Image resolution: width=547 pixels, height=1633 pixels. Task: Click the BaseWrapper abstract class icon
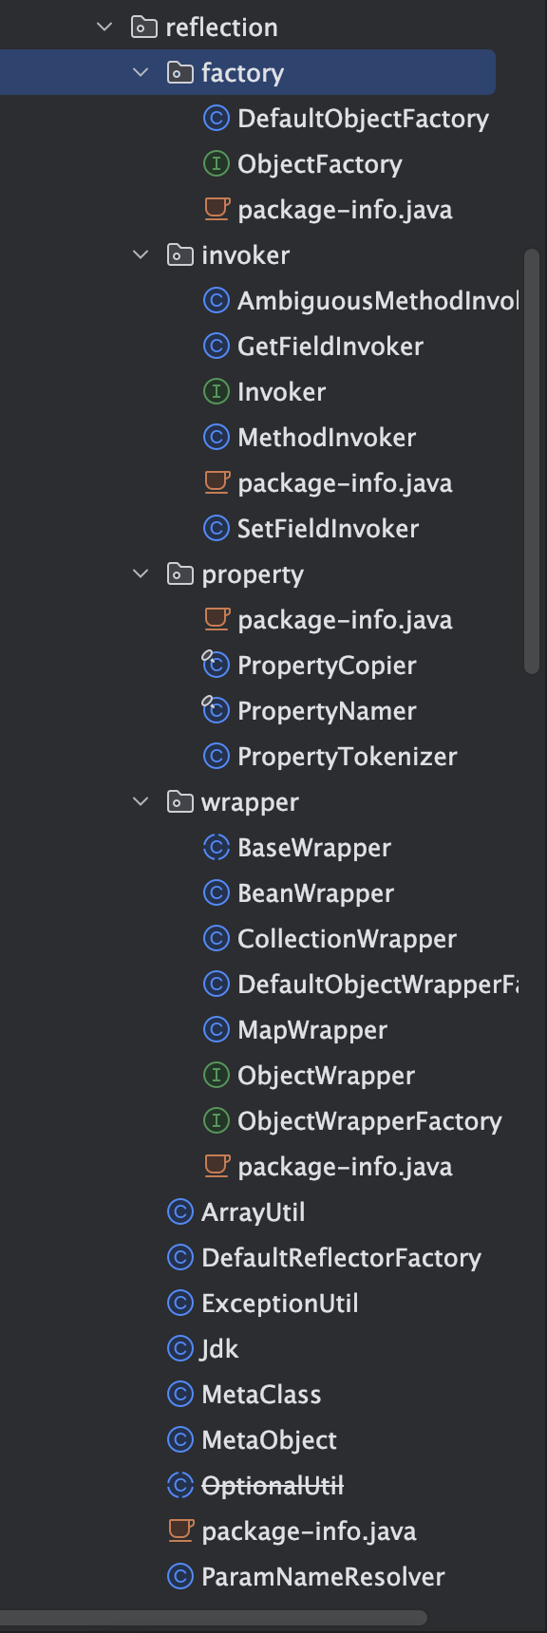coord(217,848)
